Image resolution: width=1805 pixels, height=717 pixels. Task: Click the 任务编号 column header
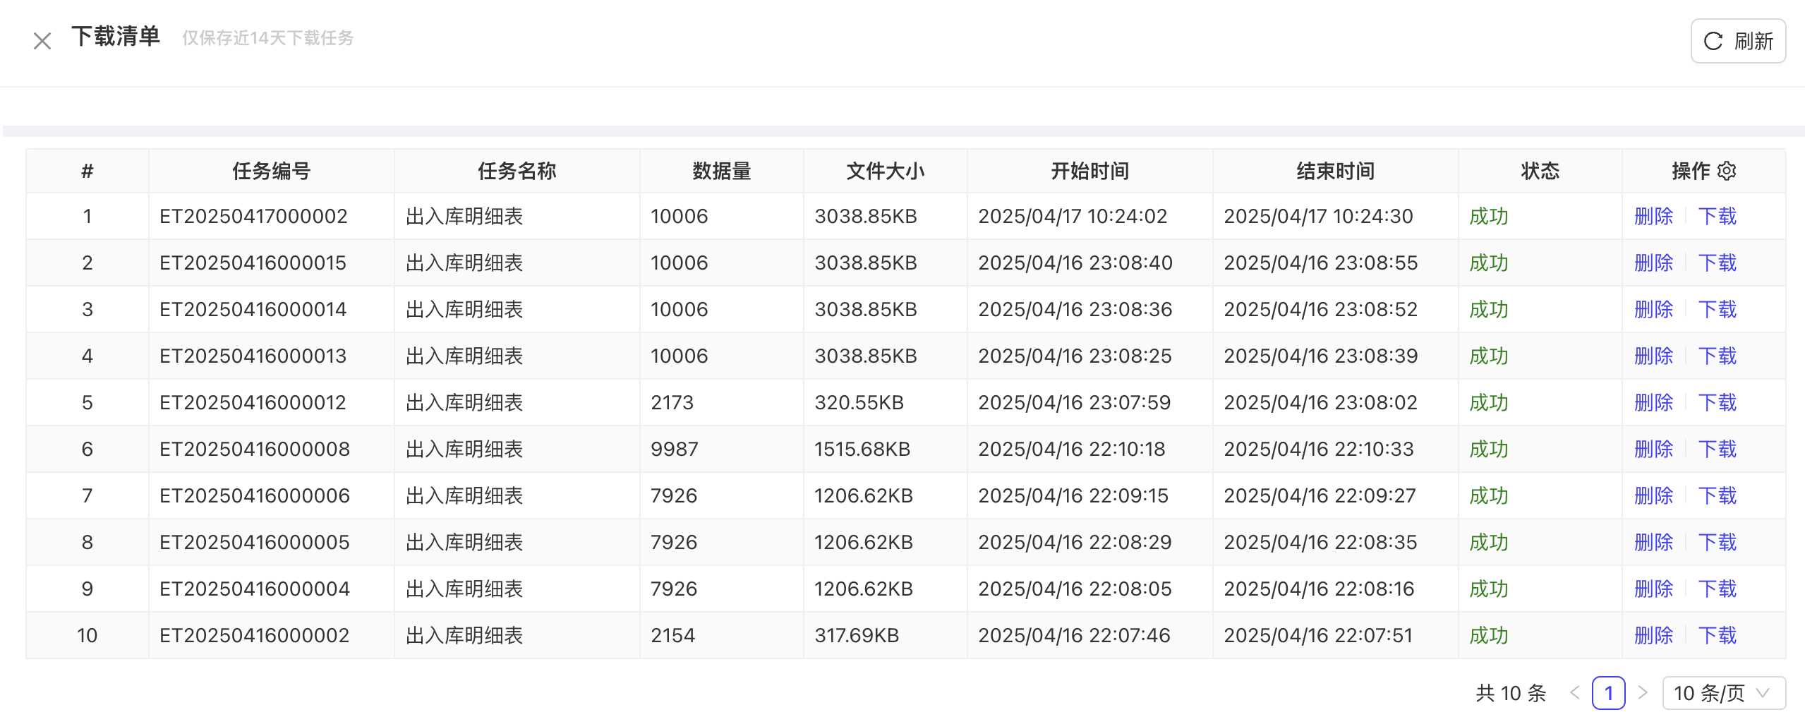click(272, 171)
